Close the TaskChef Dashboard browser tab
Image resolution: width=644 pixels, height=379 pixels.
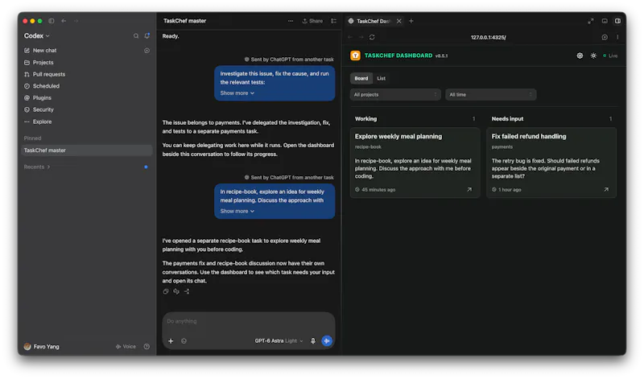tap(398, 21)
